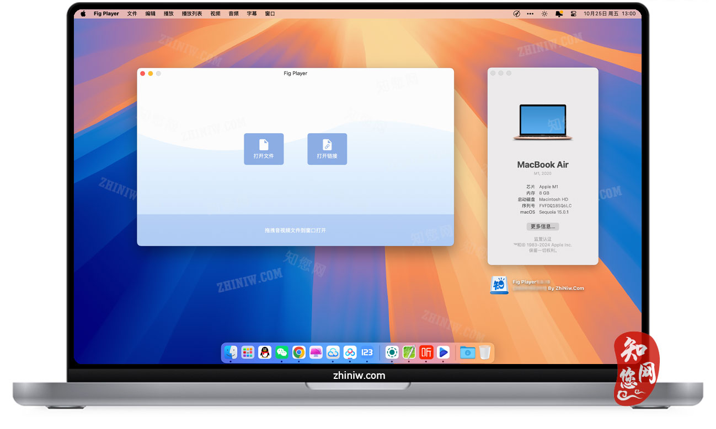The height and width of the screenshot is (429, 716).
Task: Click the rocket icon in the menu bar
Action: [x=517, y=14]
